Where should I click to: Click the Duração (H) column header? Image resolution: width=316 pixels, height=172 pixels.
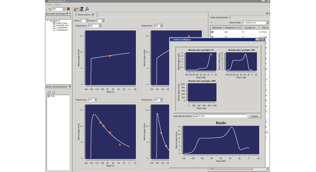tap(250, 28)
